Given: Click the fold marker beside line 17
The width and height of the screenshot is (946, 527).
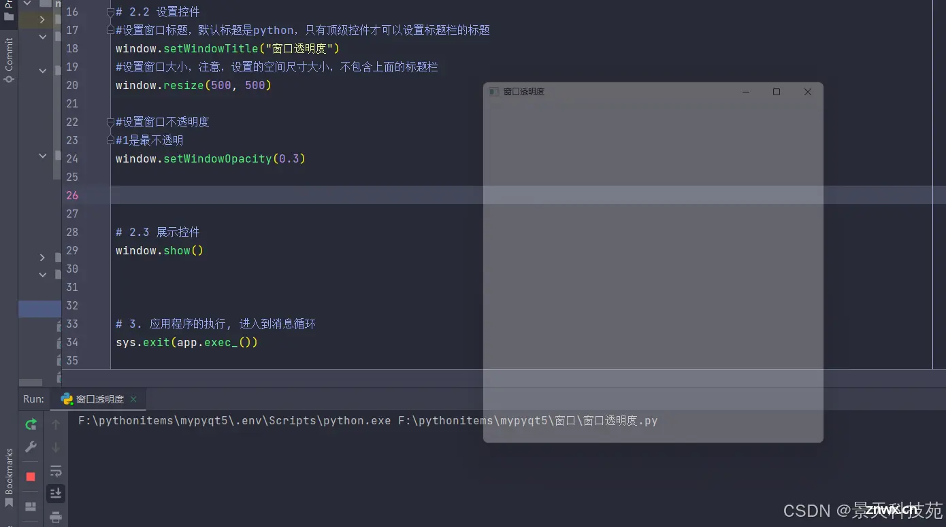Looking at the screenshot, I should click(x=110, y=30).
